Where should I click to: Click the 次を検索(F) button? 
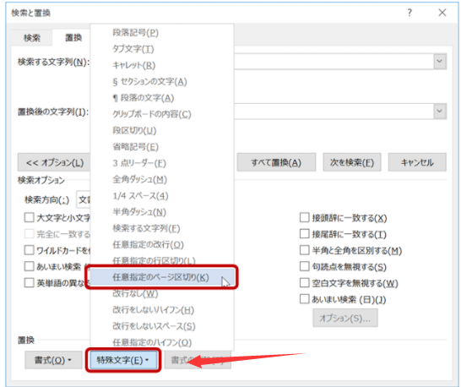pyautogui.click(x=352, y=162)
